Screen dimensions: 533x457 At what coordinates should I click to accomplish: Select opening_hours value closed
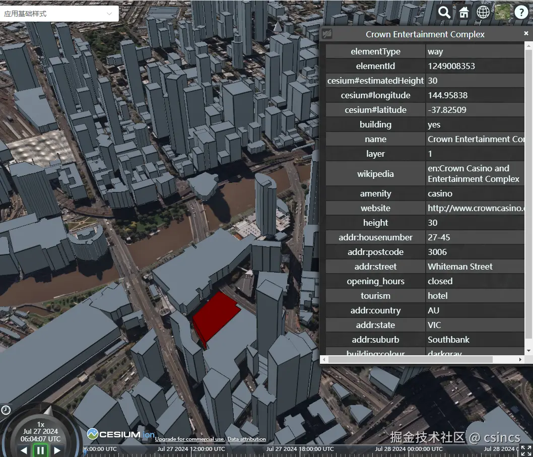[440, 281]
